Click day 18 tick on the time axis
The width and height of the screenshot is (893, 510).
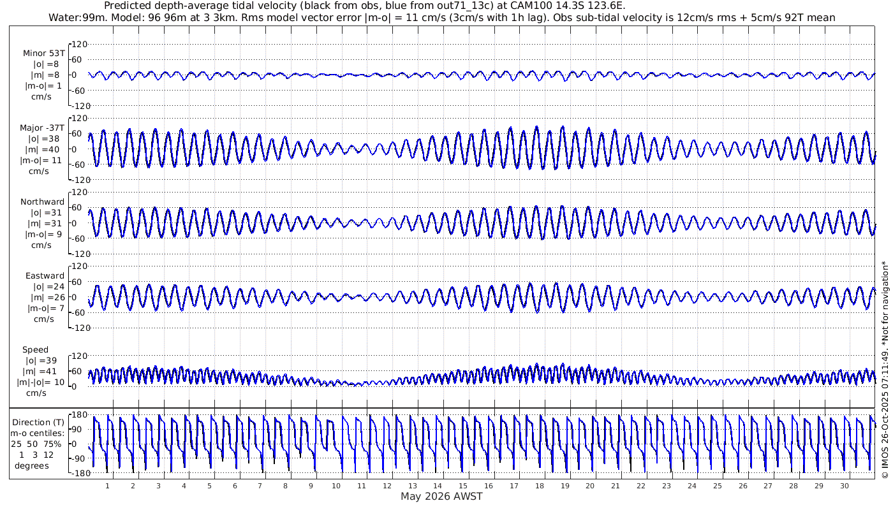pyautogui.click(x=540, y=486)
